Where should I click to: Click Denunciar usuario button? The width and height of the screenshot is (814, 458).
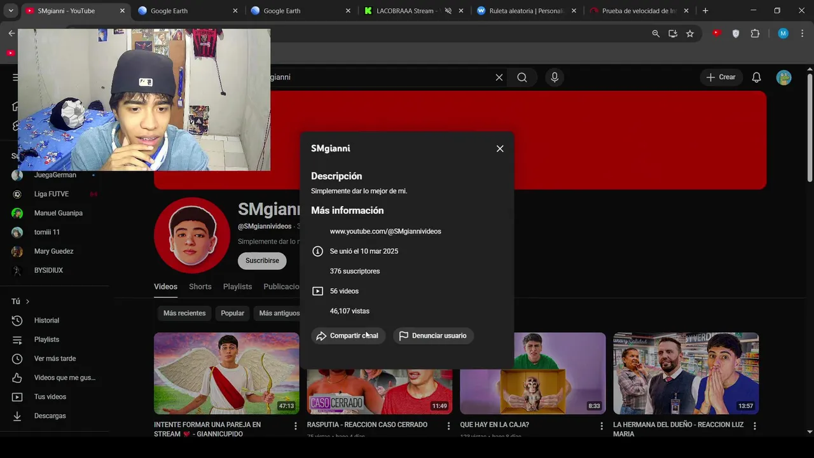point(433,336)
